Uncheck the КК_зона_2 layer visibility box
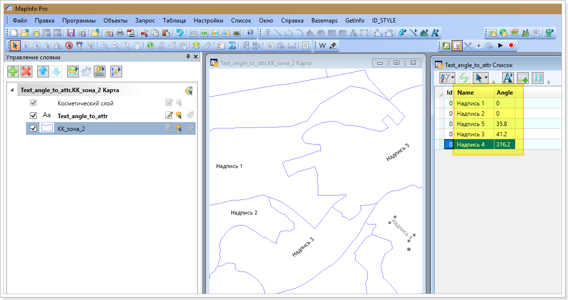The height and width of the screenshot is (300, 568). pyautogui.click(x=33, y=128)
